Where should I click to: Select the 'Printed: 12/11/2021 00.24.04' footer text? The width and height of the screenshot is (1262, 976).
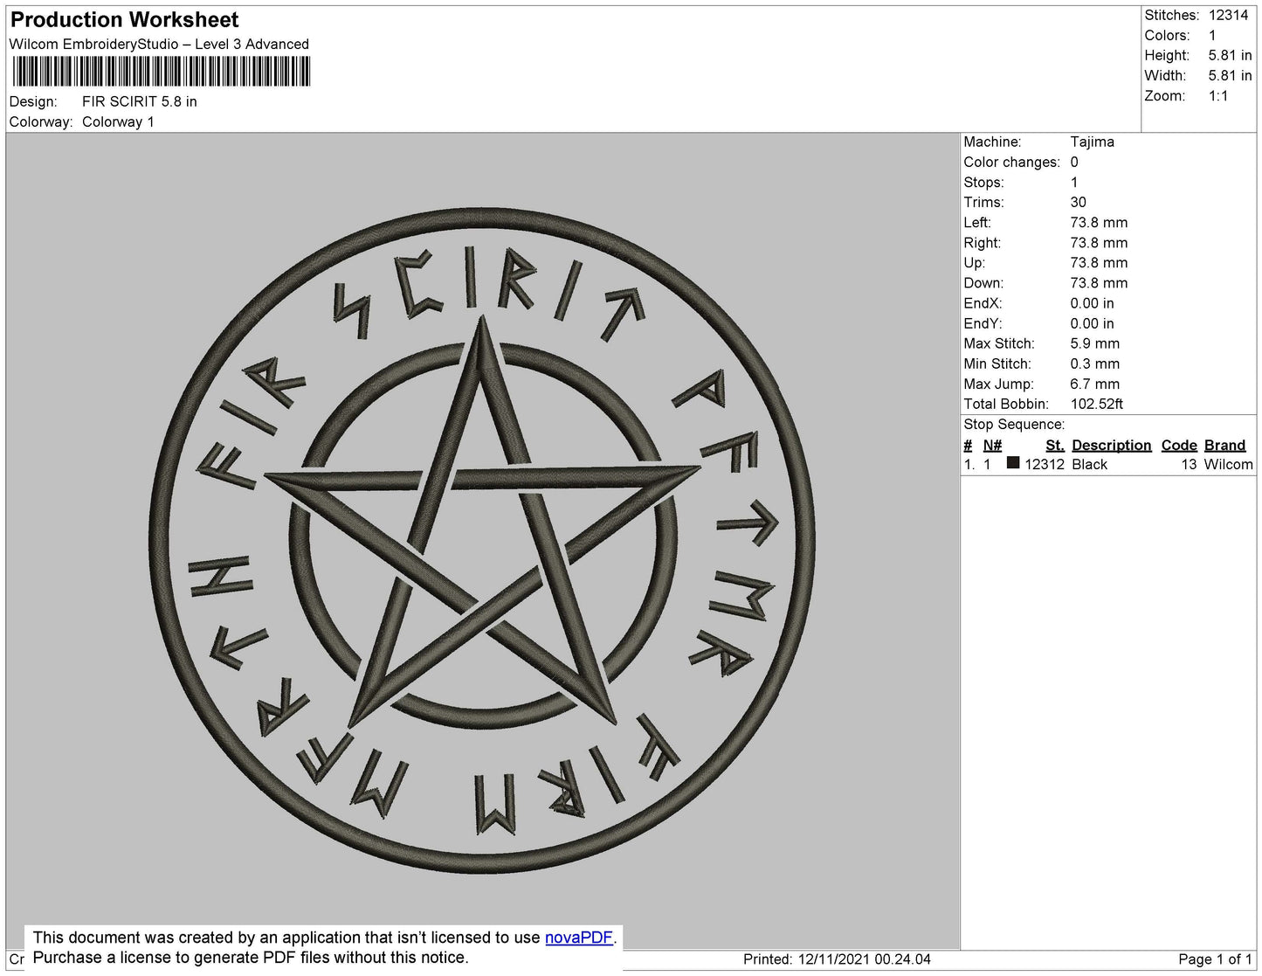[837, 959]
